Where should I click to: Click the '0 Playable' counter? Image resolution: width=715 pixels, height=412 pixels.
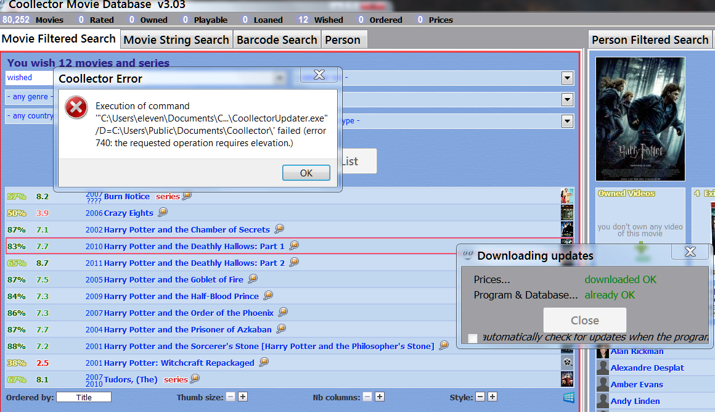(x=205, y=20)
